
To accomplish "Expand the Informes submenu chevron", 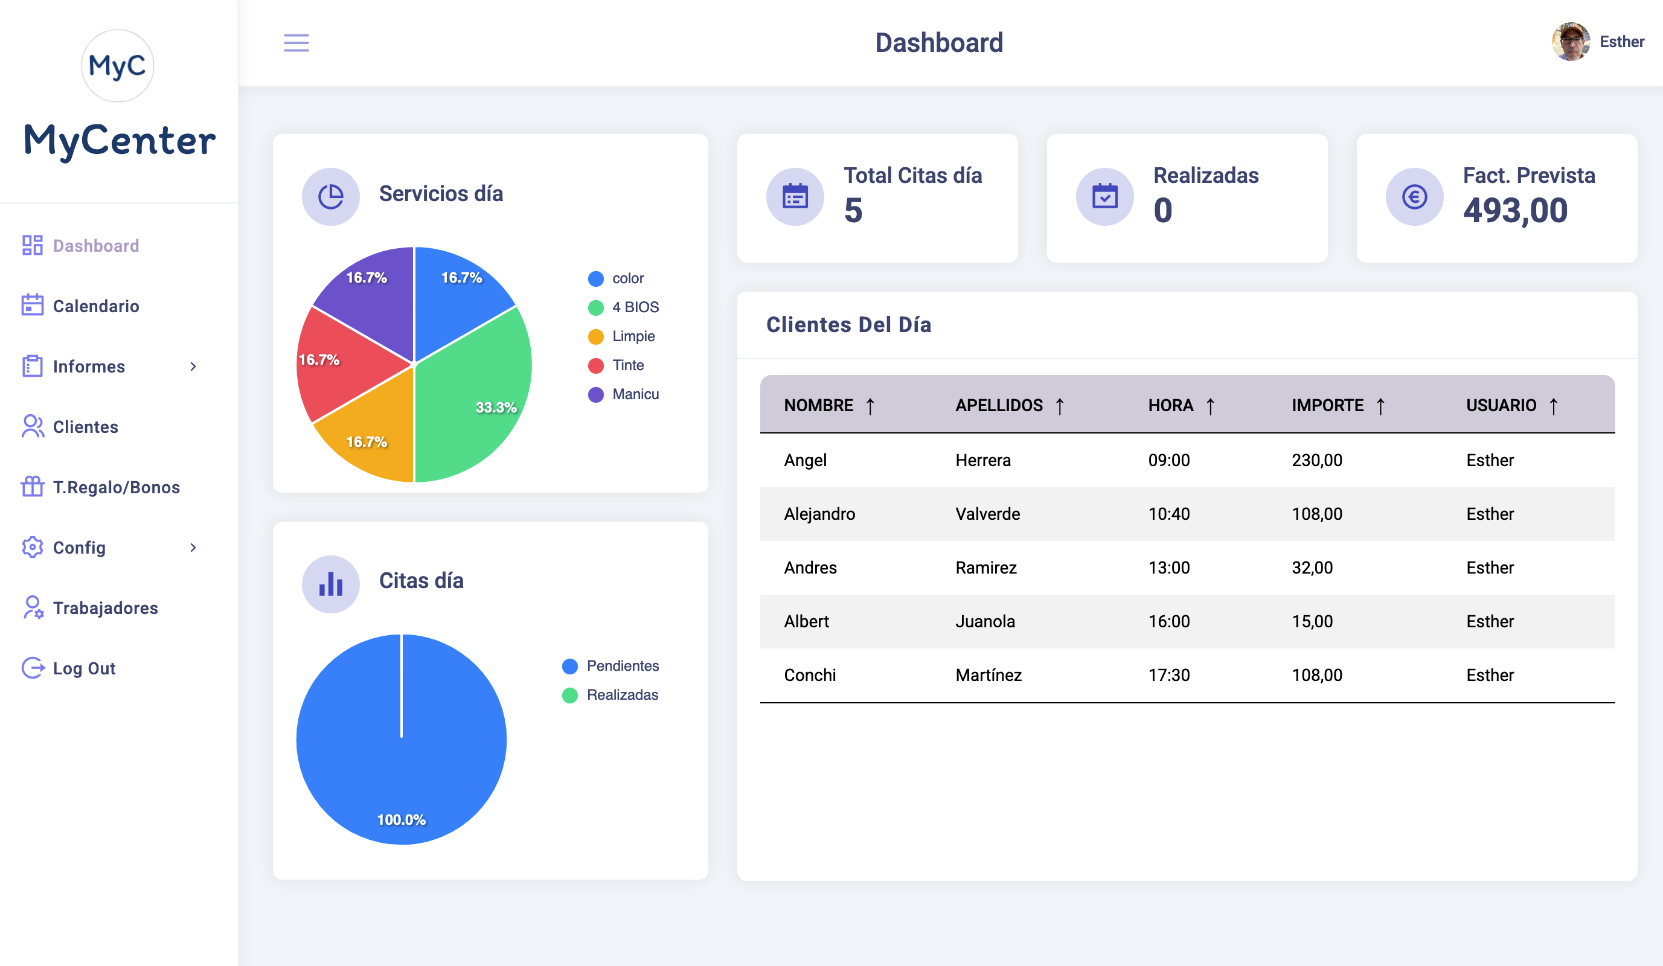I will (193, 366).
